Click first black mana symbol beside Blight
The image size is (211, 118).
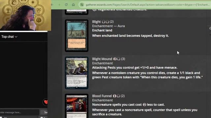(x=103, y=22)
